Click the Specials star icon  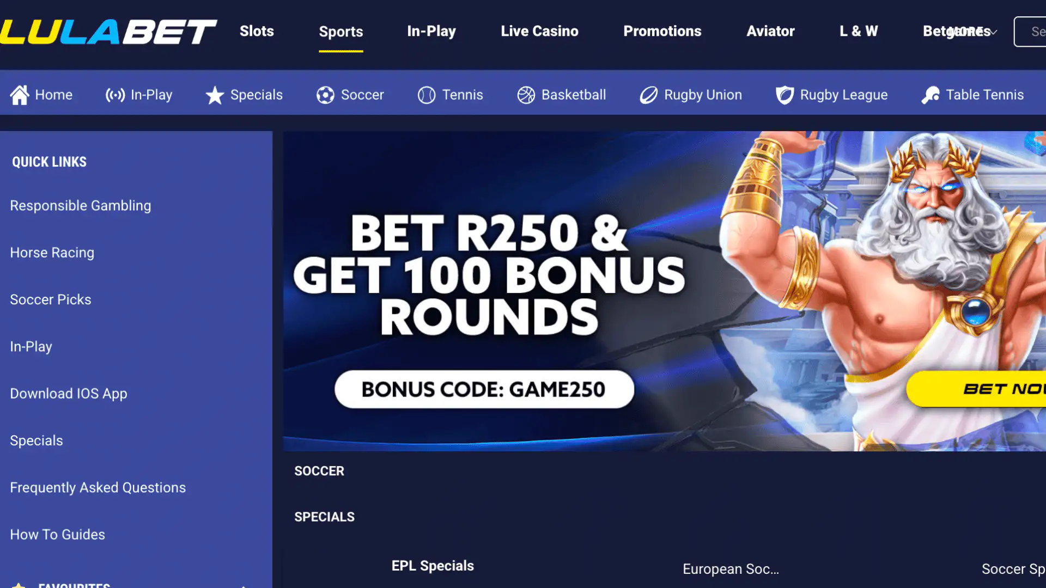coord(215,95)
